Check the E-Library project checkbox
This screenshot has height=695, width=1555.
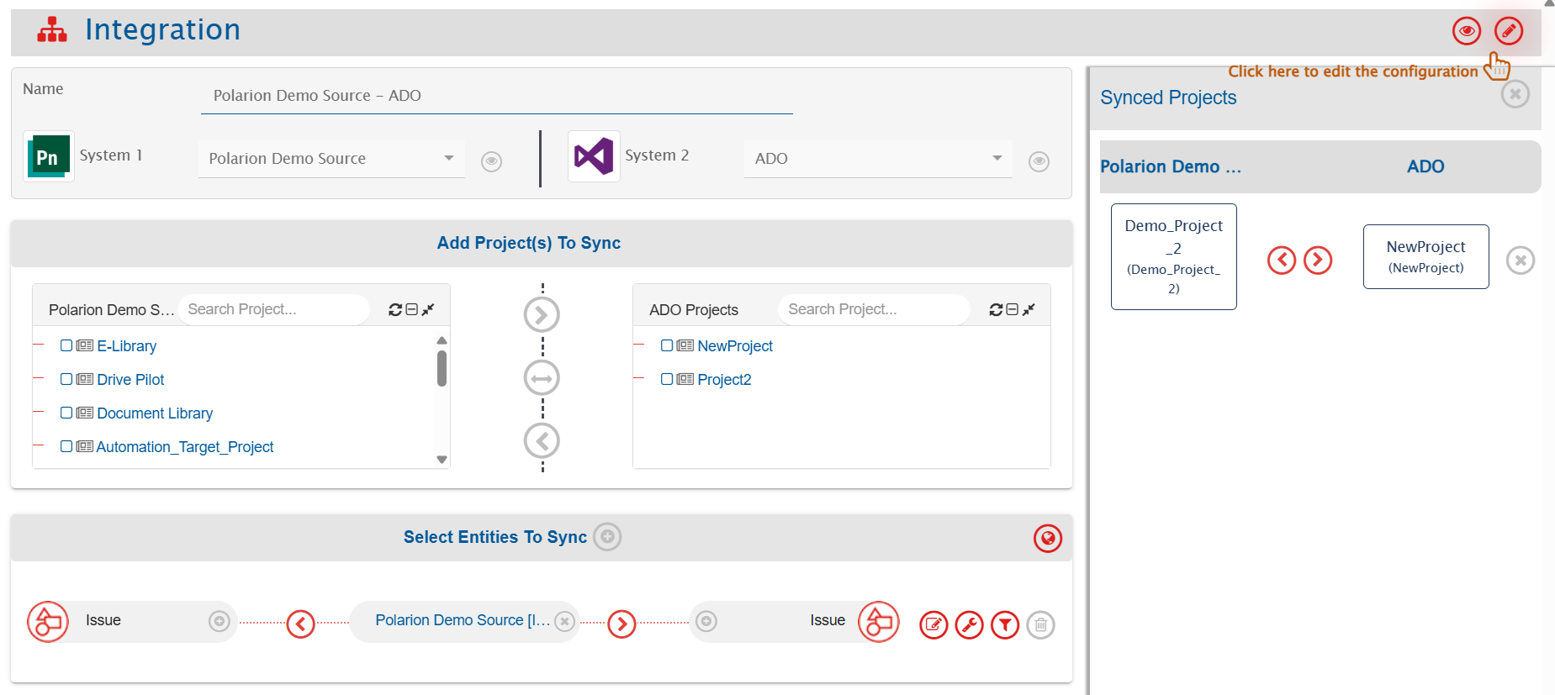tap(66, 345)
